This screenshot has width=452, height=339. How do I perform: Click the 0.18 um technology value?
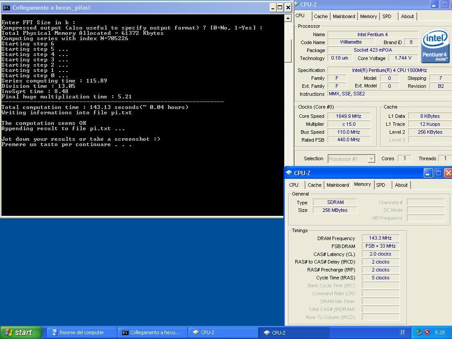339,58
